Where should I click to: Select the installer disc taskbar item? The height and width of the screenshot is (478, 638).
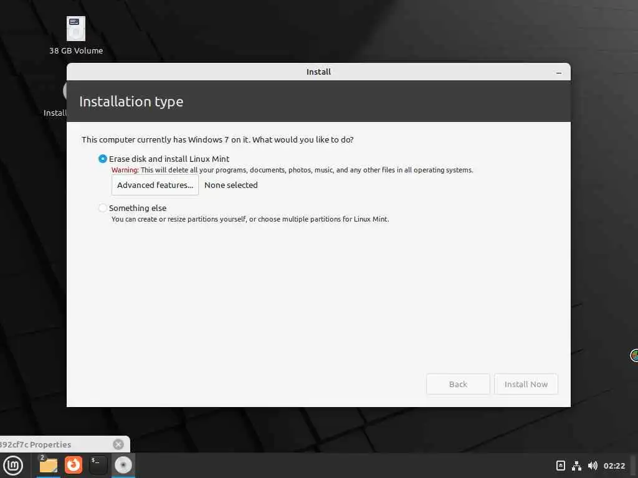pos(123,465)
